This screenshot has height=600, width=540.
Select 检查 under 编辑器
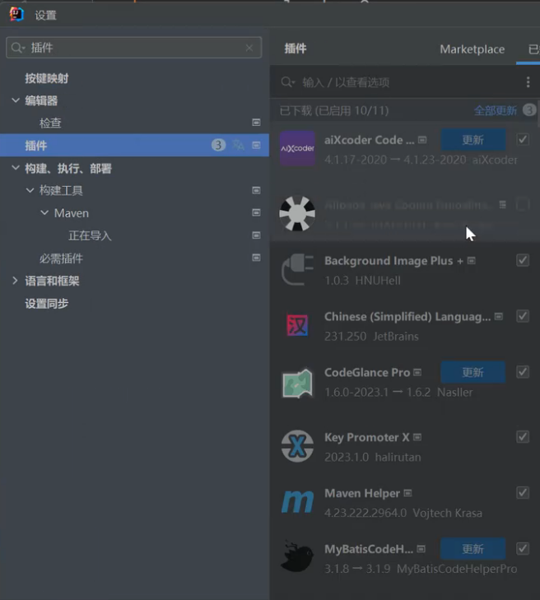point(50,123)
